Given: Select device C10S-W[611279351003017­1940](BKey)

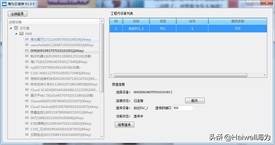Looking at the screenshot, I should [x=60, y=73].
